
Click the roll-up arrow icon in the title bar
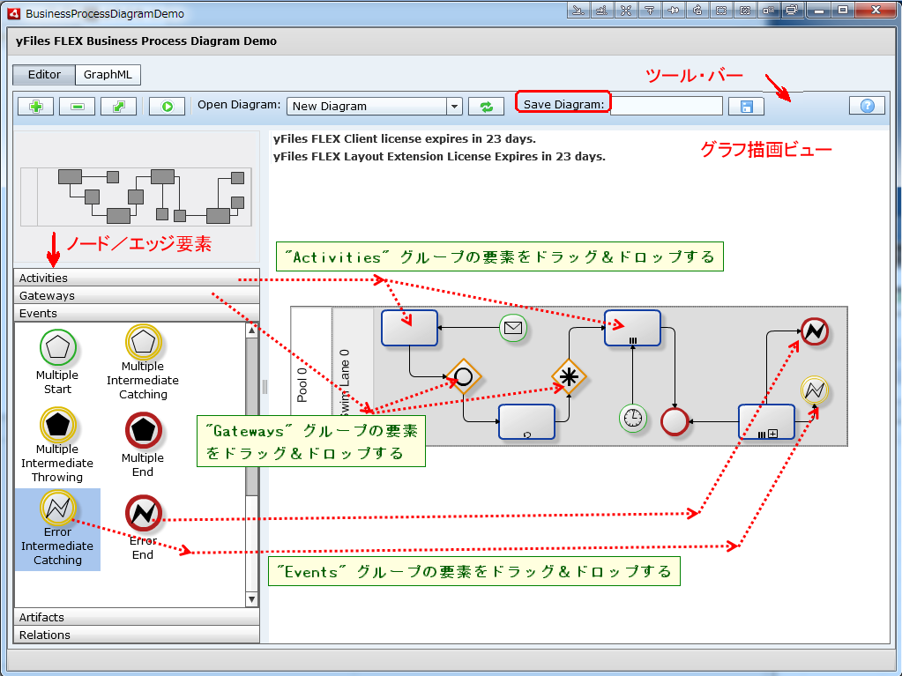650,10
